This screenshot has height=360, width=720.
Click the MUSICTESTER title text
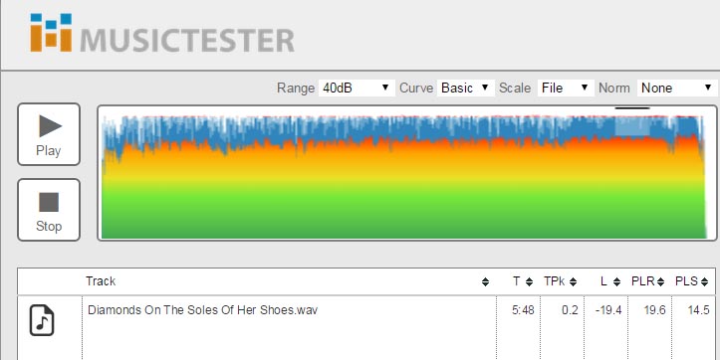click(x=187, y=41)
